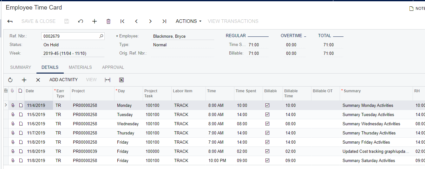Select the 11/4/2019 date cell
Screen dimensions: 425x169
[x=39, y=105]
